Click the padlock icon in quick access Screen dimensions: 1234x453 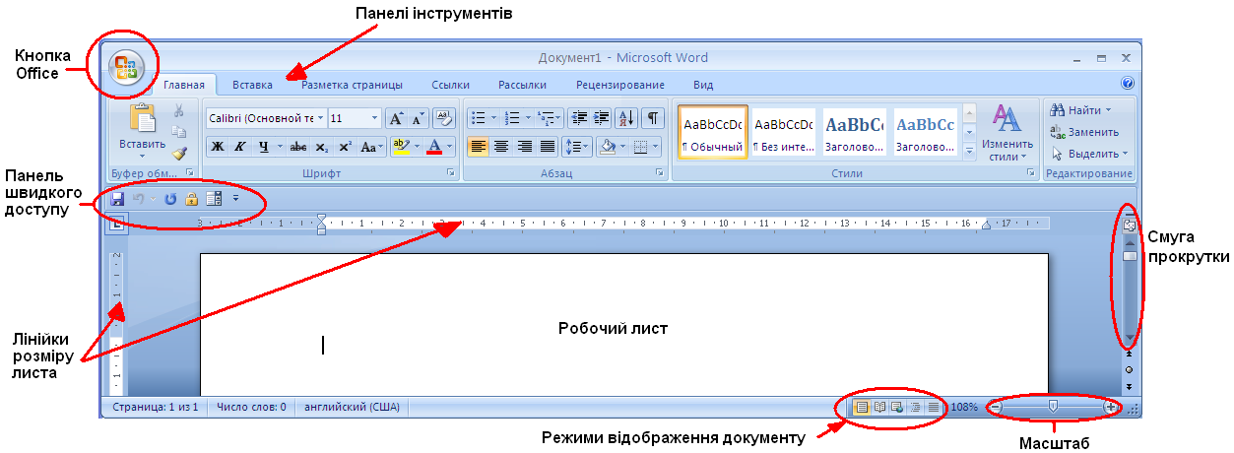pyautogui.click(x=192, y=199)
